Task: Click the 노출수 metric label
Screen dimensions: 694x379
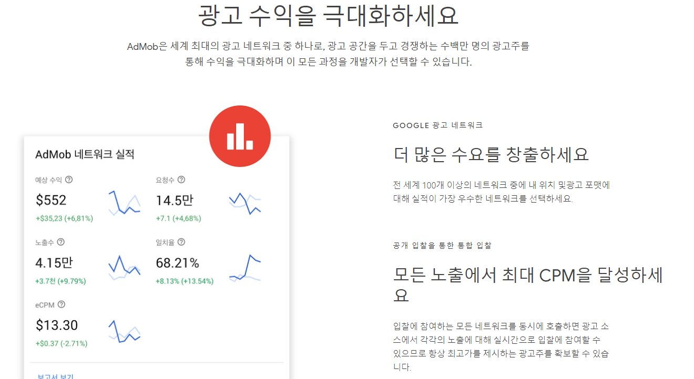Action: [x=44, y=242]
